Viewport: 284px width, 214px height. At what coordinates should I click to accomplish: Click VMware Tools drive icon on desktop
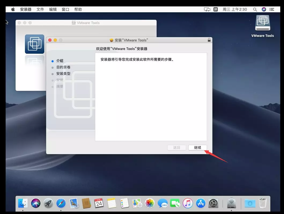(263, 23)
